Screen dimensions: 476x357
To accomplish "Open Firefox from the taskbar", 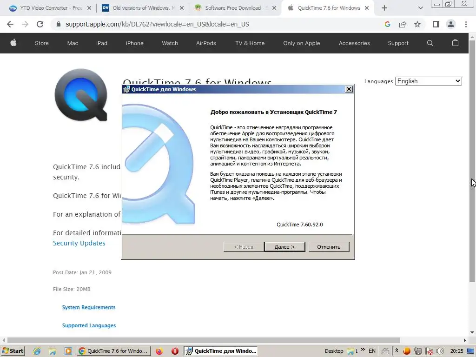I will [159, 351].
